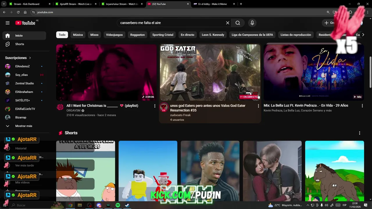Click the magnifier search button
This screenshot has width=372, height=209.
tap(238, 23)
